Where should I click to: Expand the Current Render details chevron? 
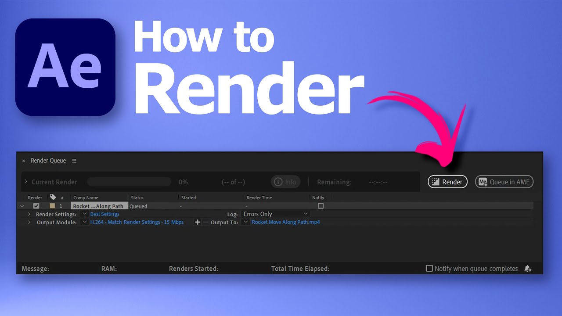coord(26,182)
